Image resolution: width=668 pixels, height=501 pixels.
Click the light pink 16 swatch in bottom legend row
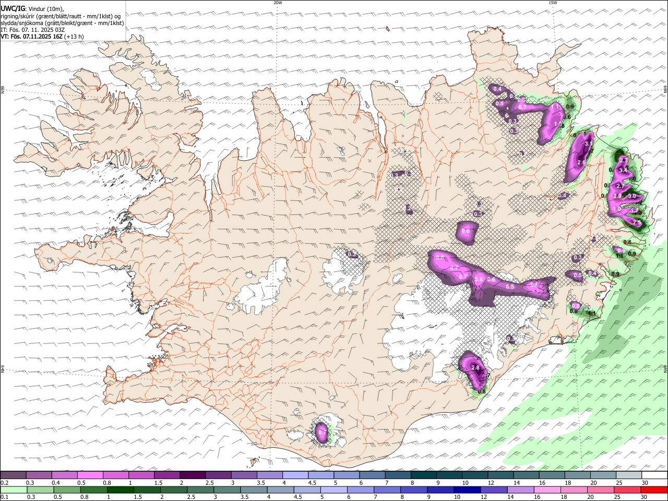548,490
